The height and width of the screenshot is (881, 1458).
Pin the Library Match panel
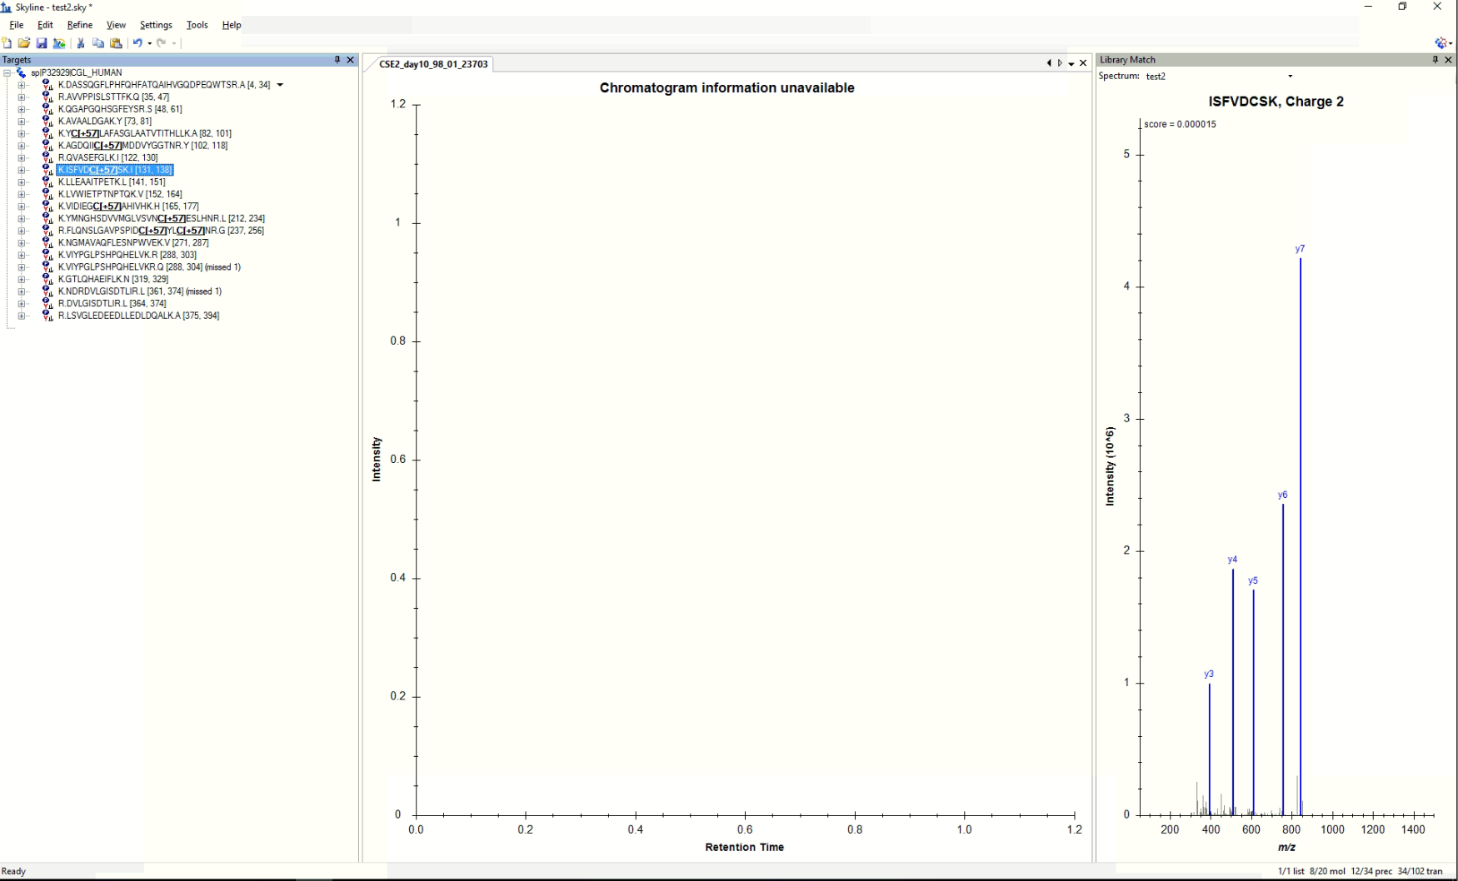point(1436,60)
